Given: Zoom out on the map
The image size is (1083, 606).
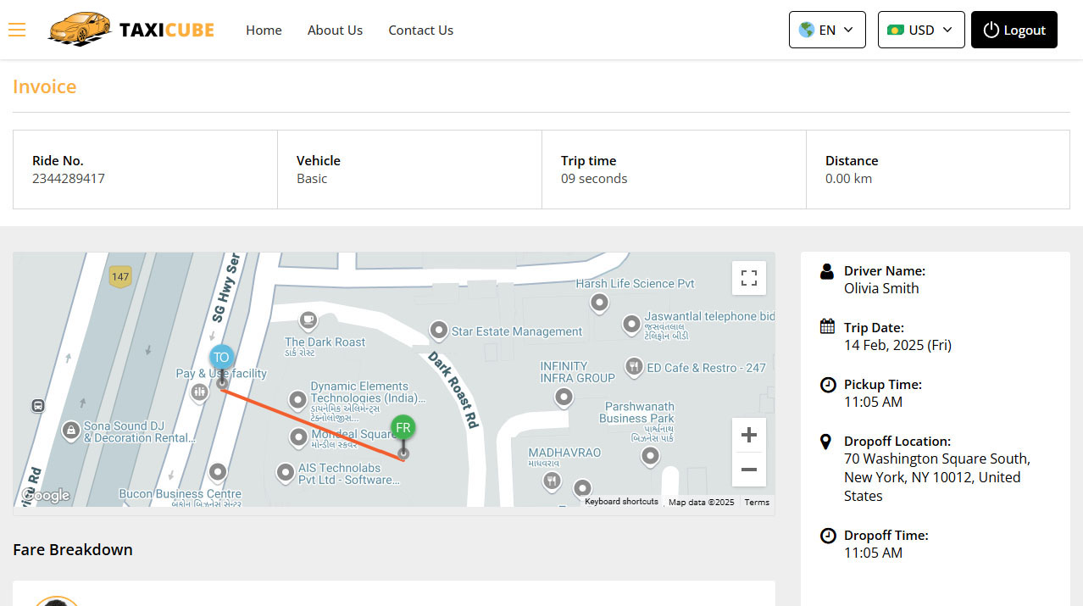Looking at the screenshot, I should coord(748,469).
